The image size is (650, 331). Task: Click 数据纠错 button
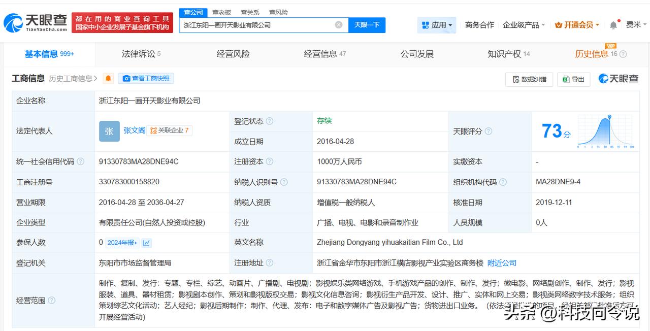(529, 79)
